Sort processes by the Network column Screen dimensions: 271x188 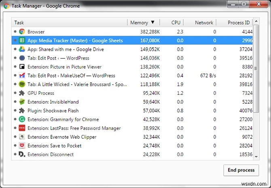[200, 23]
